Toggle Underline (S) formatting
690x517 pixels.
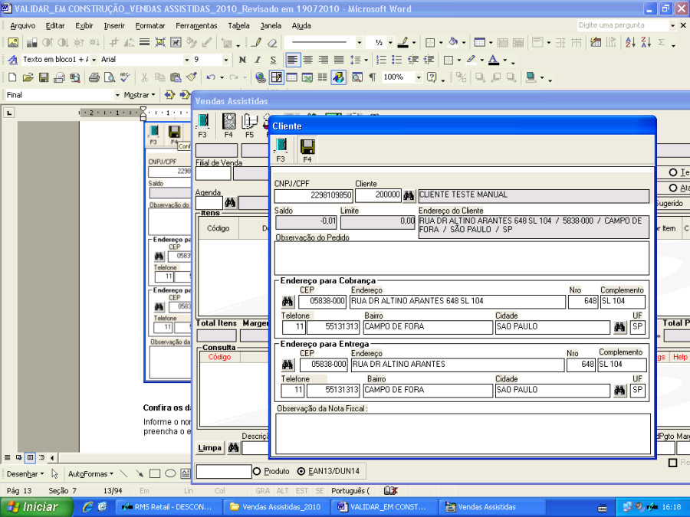tap(273, 60)
